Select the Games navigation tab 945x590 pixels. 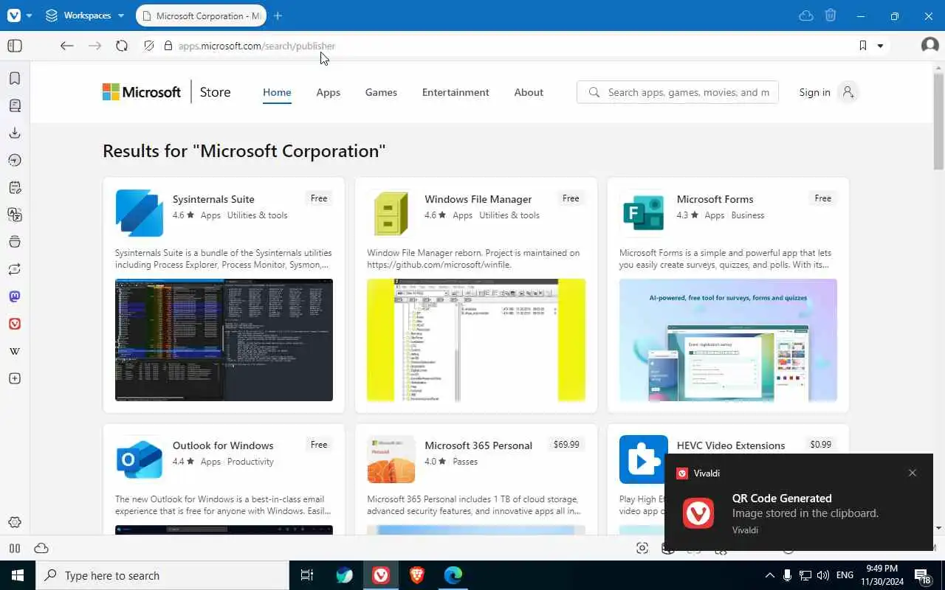[381, 92]
